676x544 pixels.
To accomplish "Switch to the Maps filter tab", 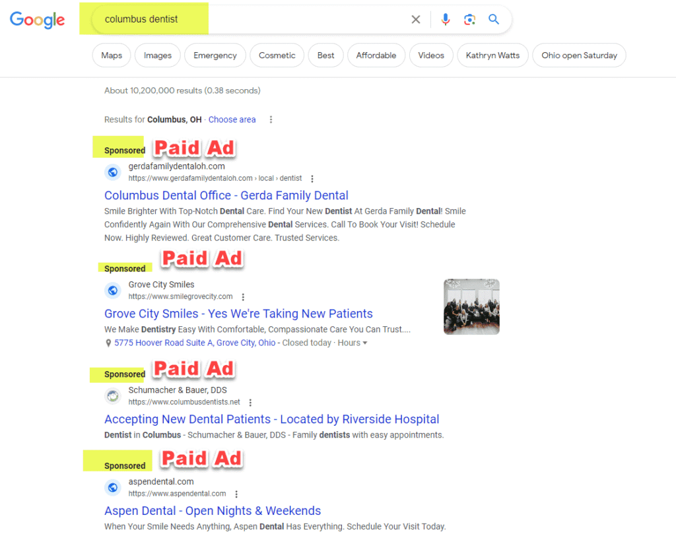I will (x=111, y=55).
